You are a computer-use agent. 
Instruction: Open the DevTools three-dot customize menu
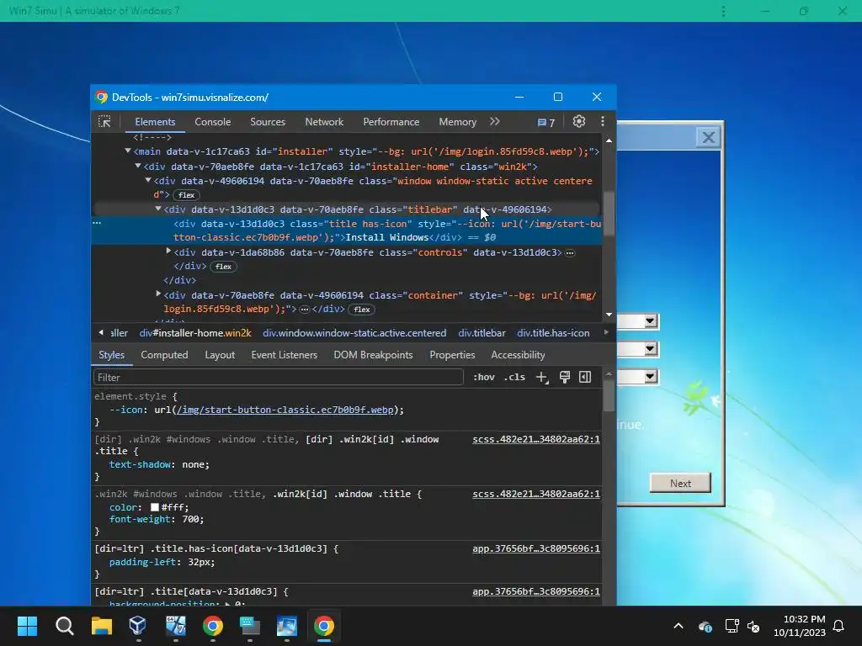pyautogui.click(x=603, y=121)
